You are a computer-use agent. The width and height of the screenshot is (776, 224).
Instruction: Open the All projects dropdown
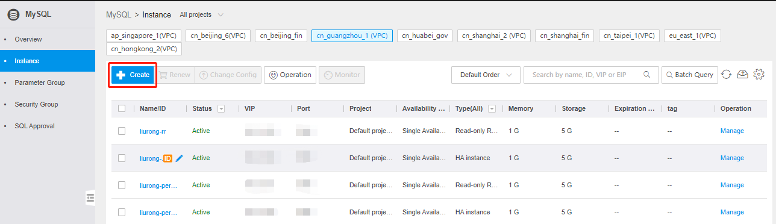pyautogui.click(x=201, y=14)
